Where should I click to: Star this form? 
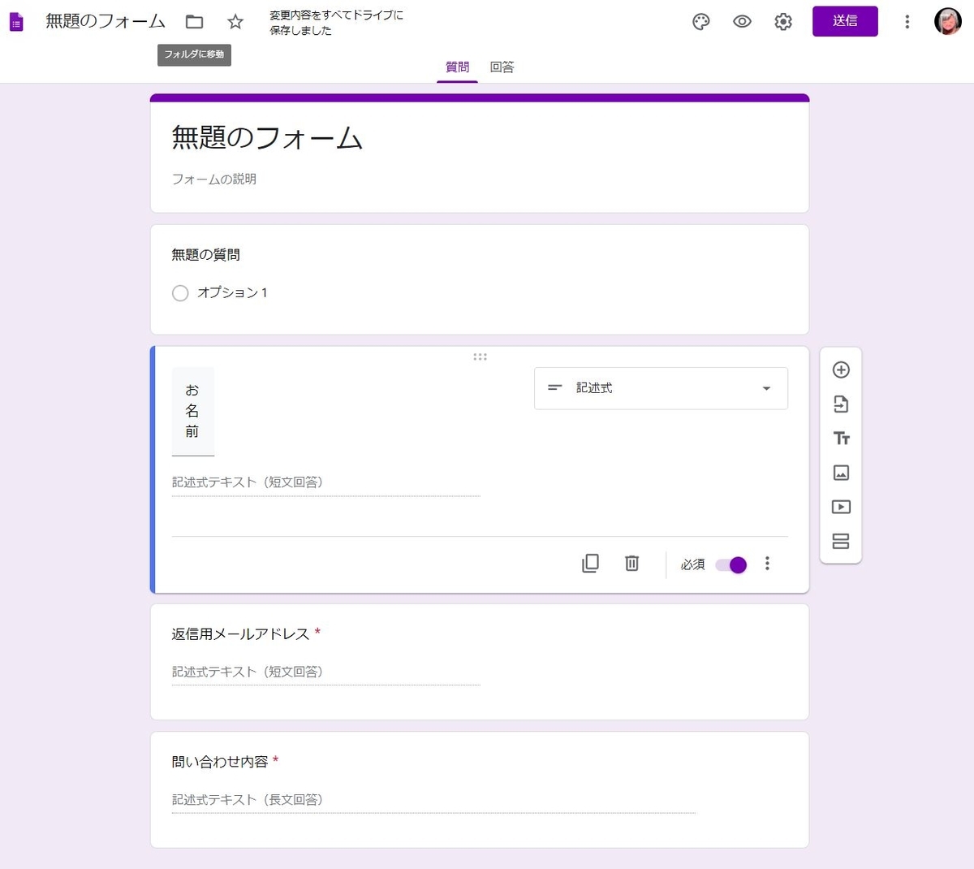[x=235, y=22]
